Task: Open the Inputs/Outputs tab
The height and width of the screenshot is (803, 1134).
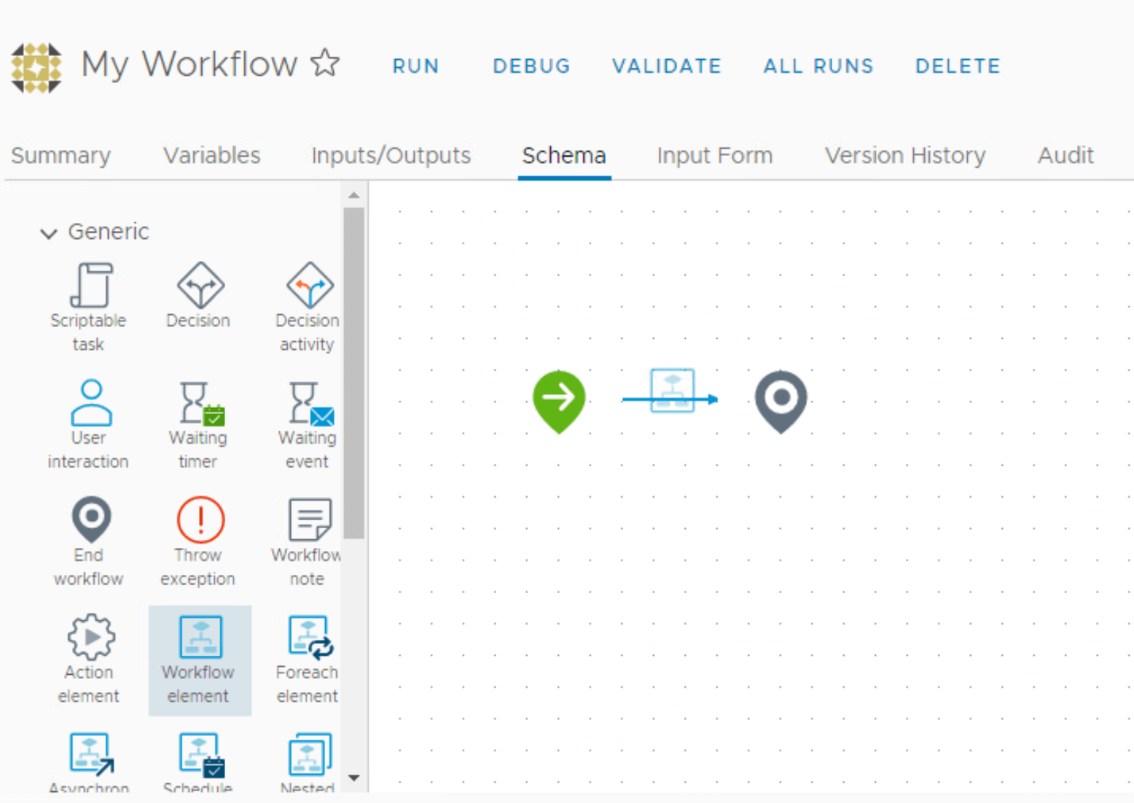Action: click(391, 155)
